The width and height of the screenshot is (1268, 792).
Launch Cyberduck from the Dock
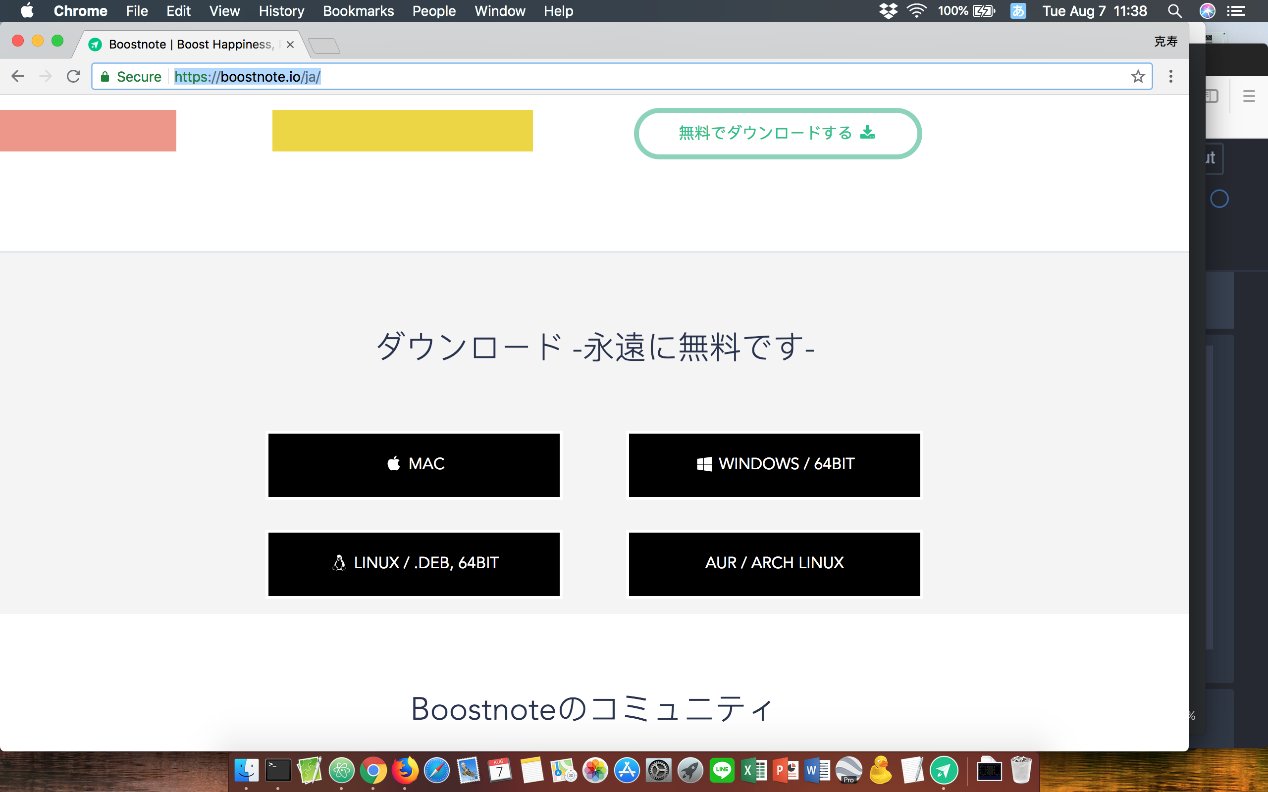881,771
